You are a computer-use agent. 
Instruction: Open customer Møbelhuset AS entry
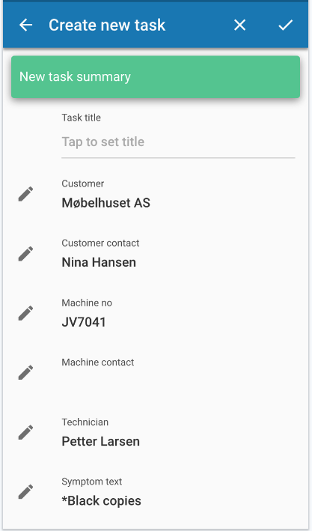click(106, 203)
